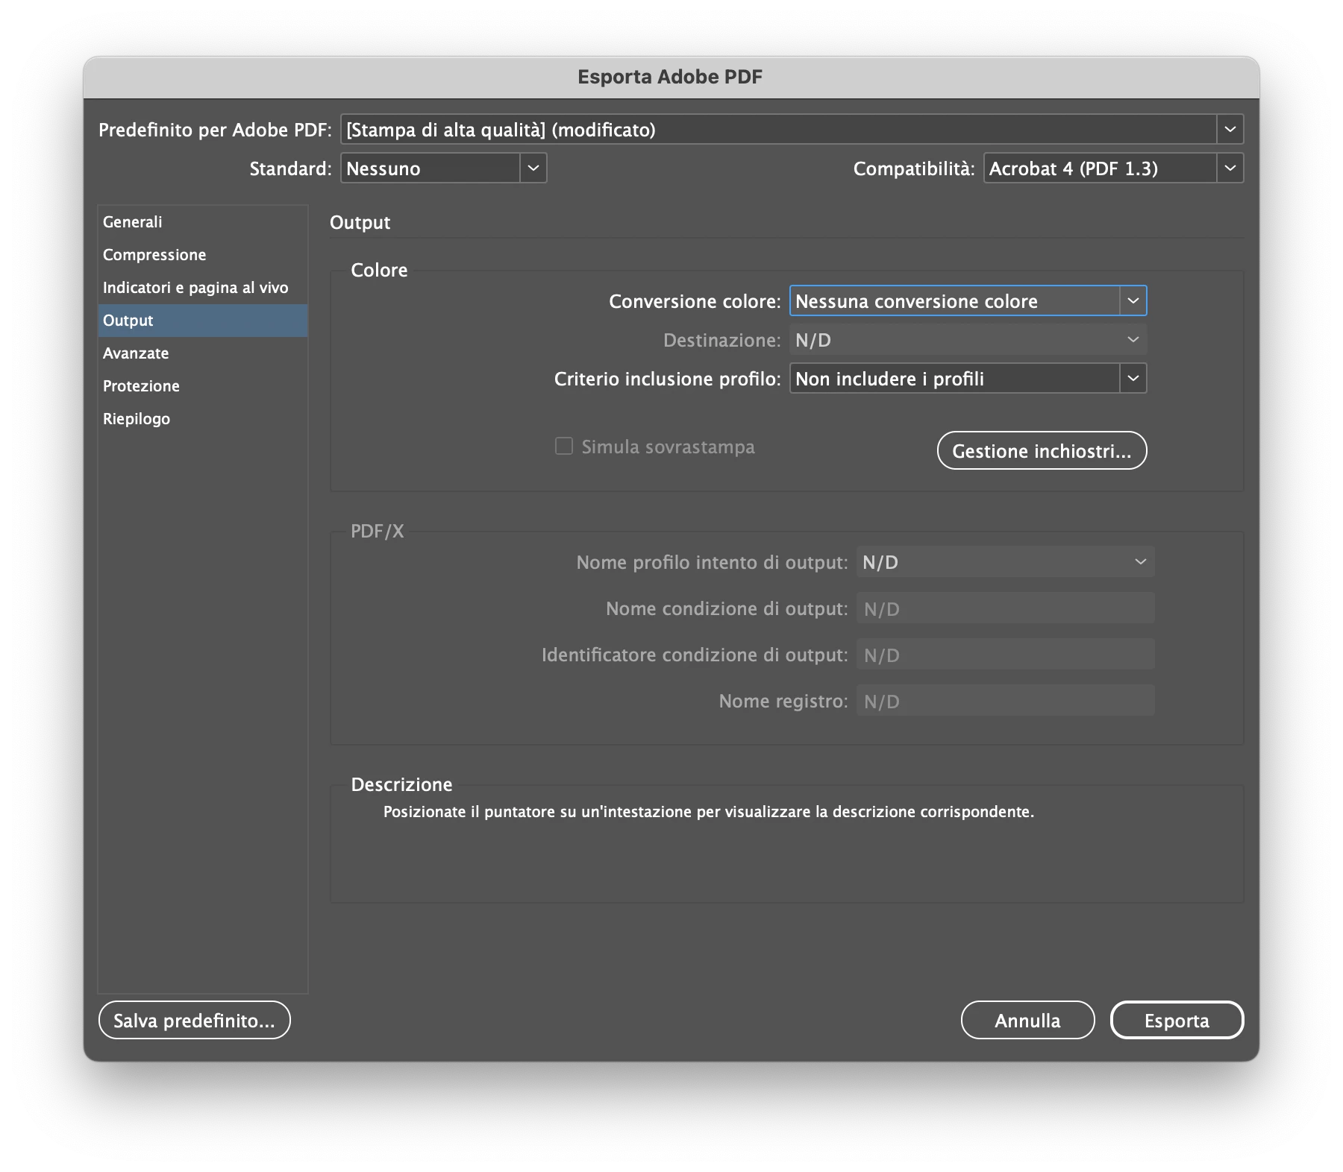The height and width of the screenshot is (1172, 1343).
Task: Click the Identificatore condizione di output field
Action: [x=1005, y=655]
